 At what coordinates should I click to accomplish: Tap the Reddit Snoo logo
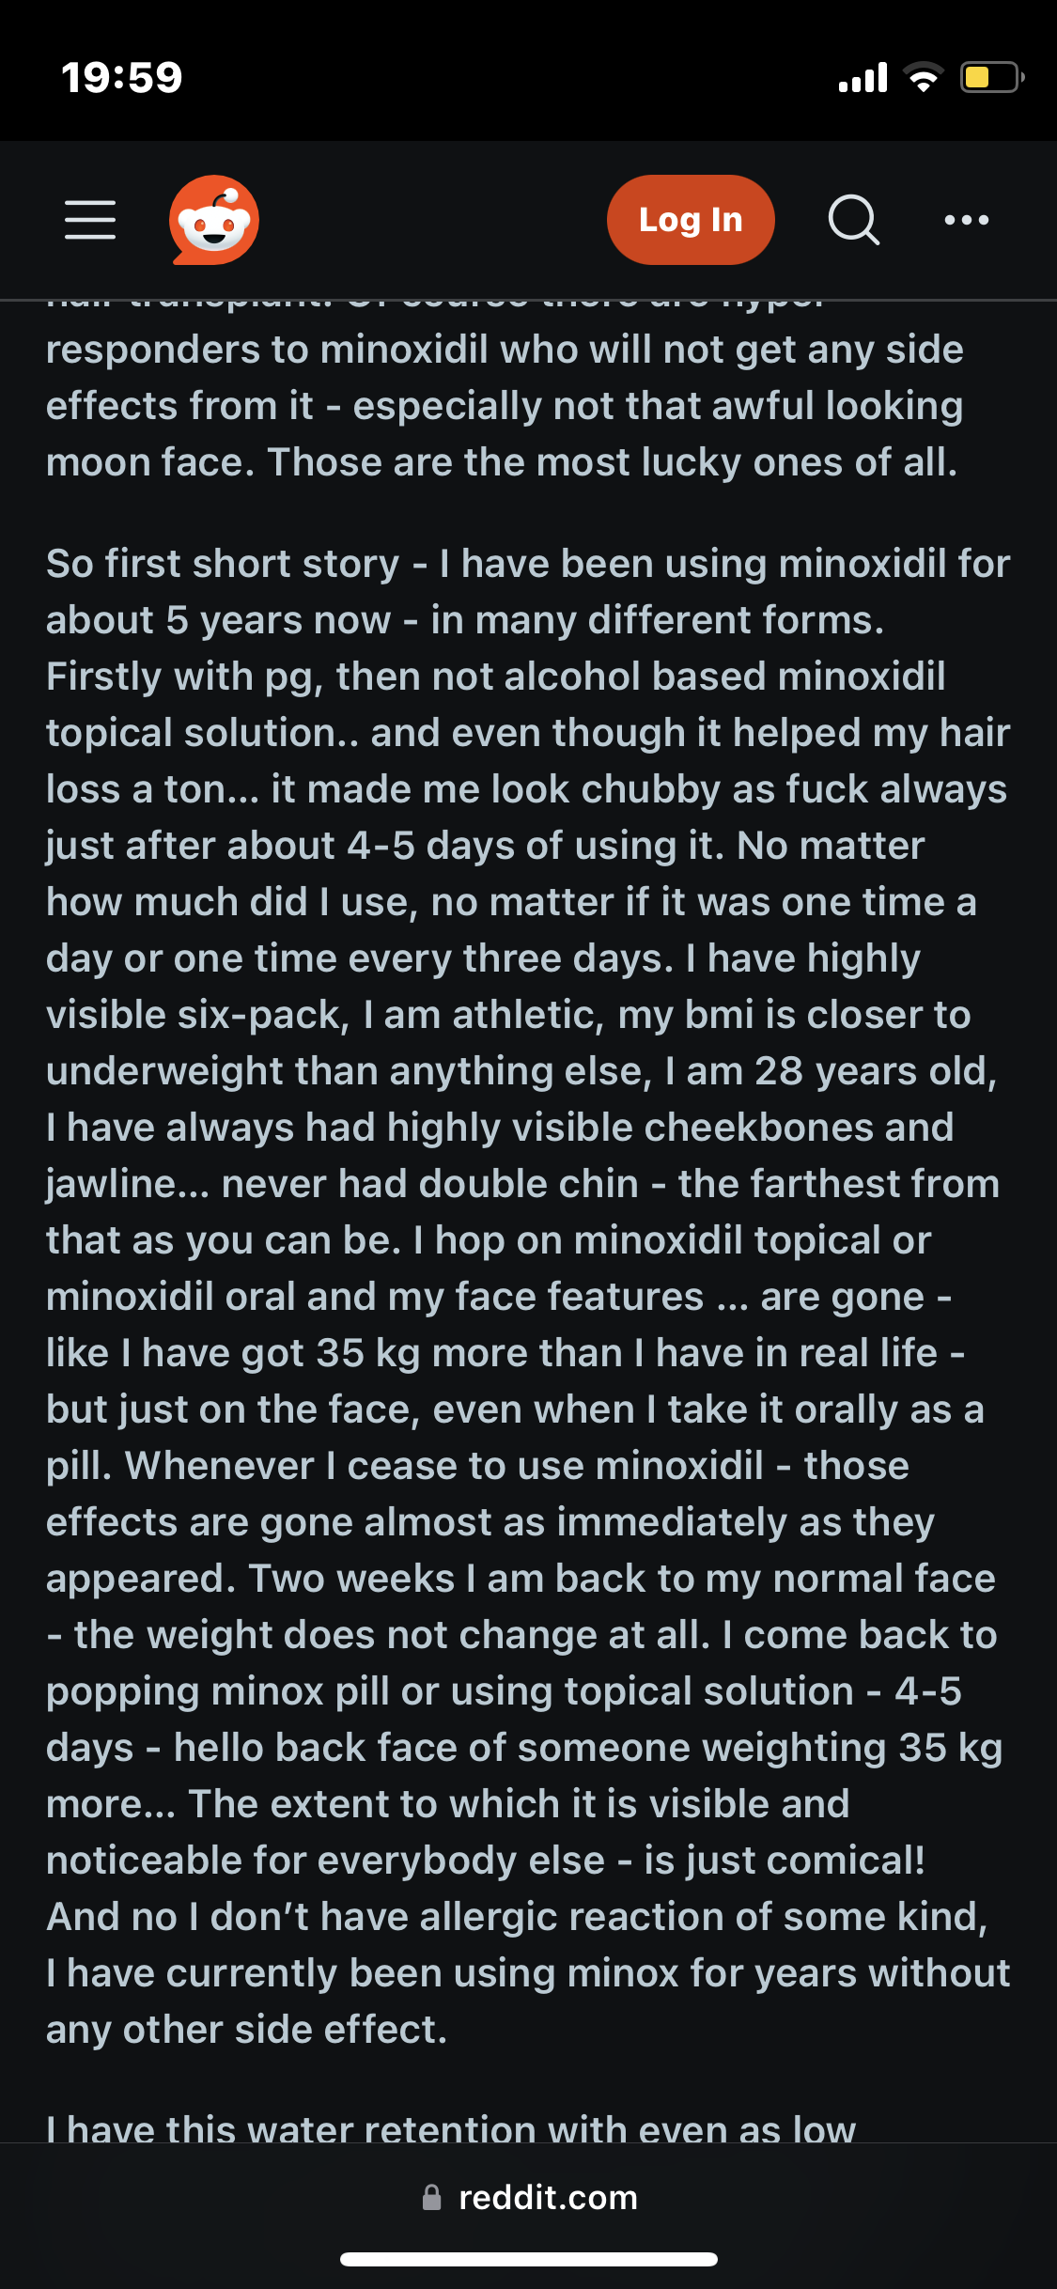click(x=214, y=220)
